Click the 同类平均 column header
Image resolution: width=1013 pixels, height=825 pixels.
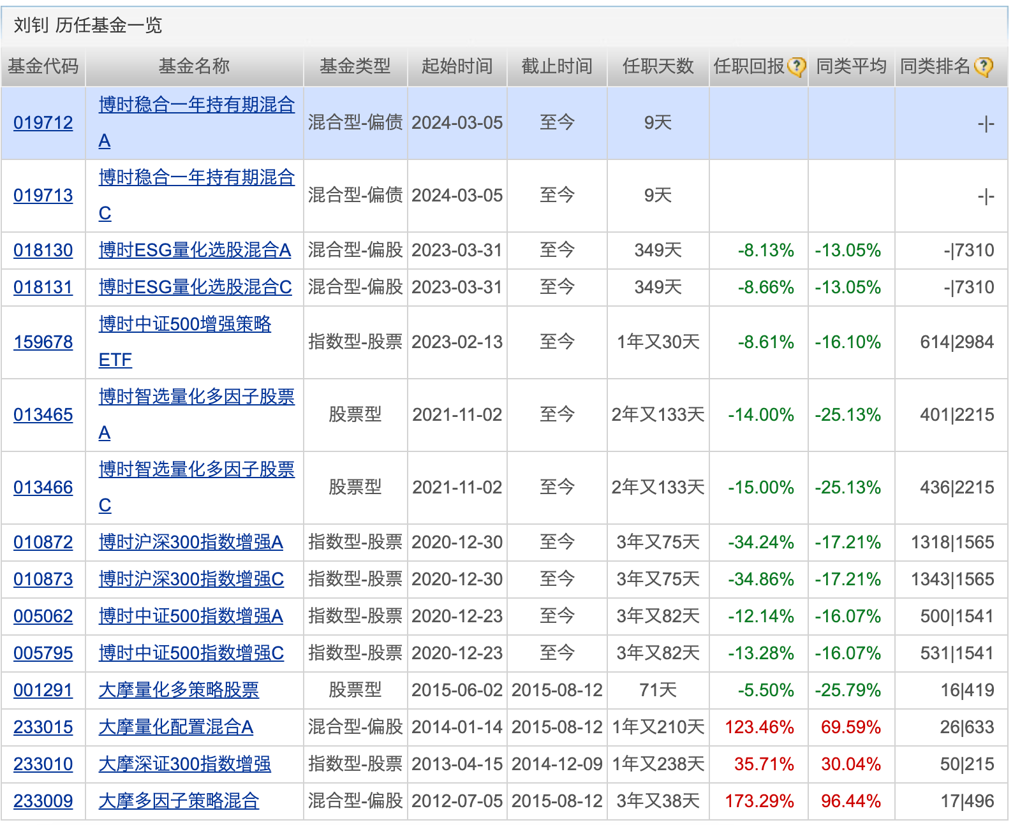click(851, 66)
